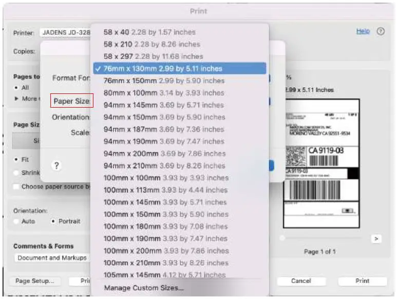Image resolution: width=397 pixels, height=299 pixels.
Task: Click the Format For label
Action: pos(71,78)
